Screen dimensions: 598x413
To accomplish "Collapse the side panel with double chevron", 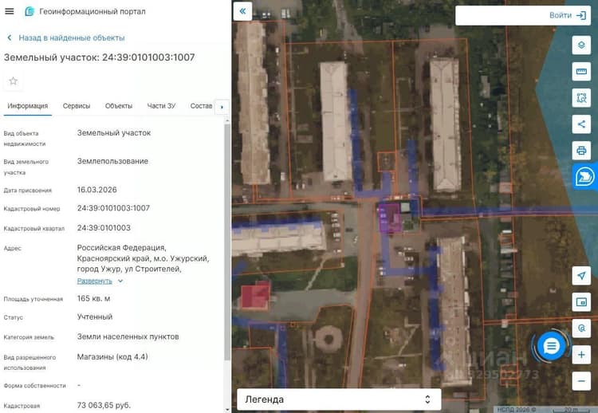I will 242,11.
